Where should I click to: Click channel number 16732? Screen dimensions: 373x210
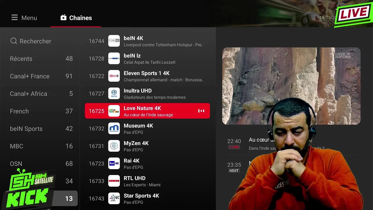coord(96,129)
